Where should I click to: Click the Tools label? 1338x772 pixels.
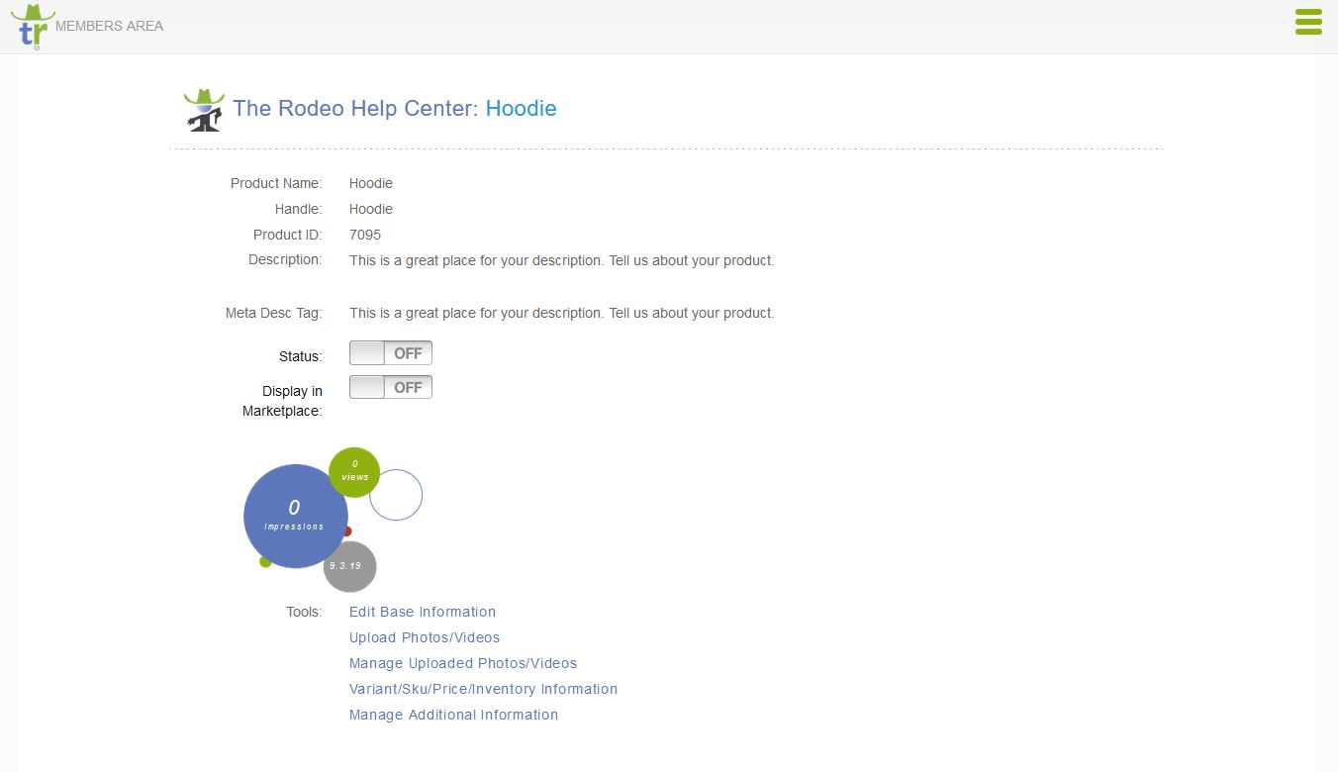click(x=304, y=612)
